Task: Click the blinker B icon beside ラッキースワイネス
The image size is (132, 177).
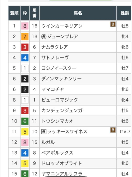Action: coord(113,130)
